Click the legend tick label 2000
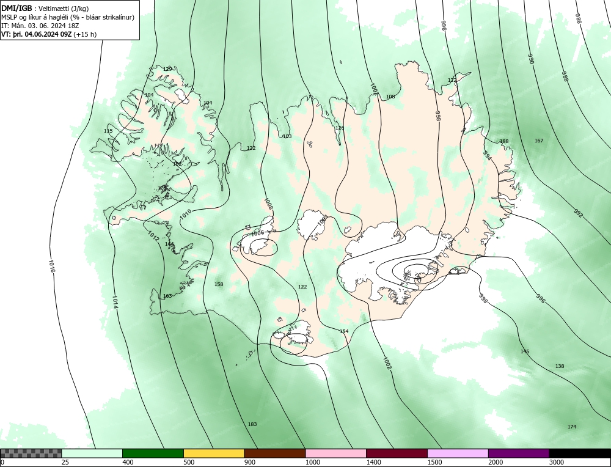611x467 pixels. tap(496, 462)
